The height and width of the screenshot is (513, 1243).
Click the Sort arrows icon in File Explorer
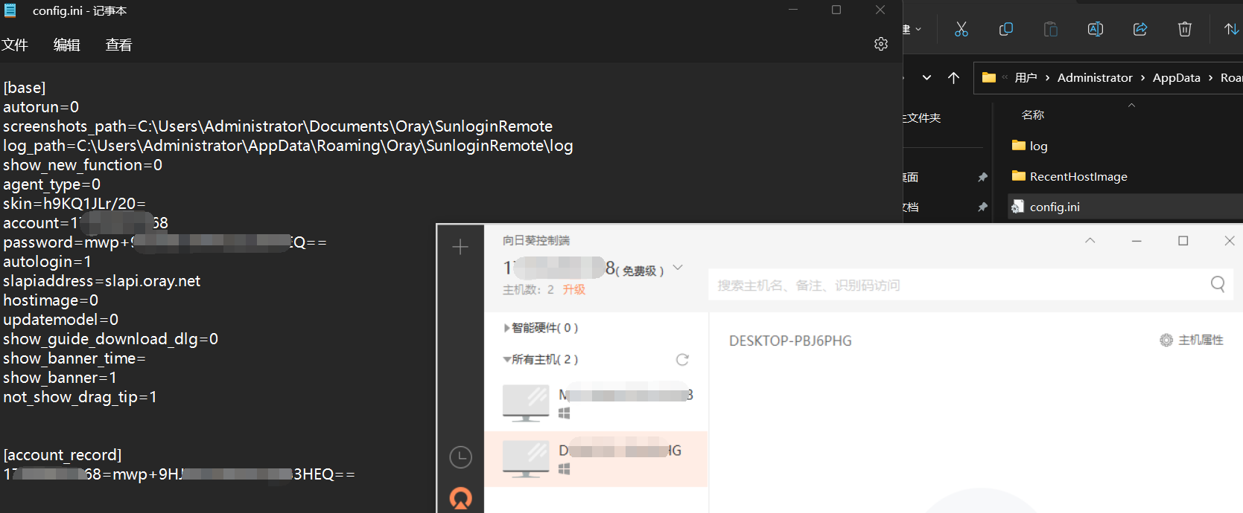click(x=1231, y=29)
